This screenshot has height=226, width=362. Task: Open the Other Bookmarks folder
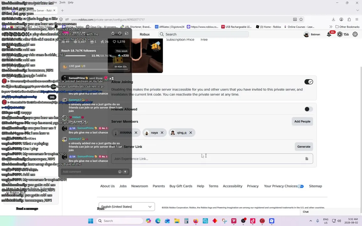click(x=347, y=27)
